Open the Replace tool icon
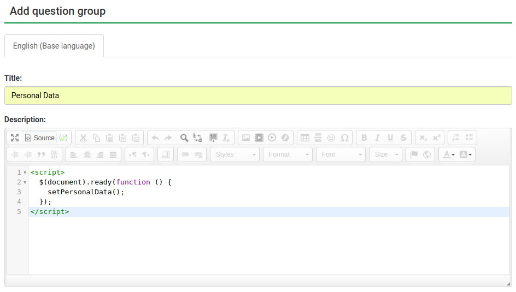This screenshot has width=516, height=292. click(197, 138)
